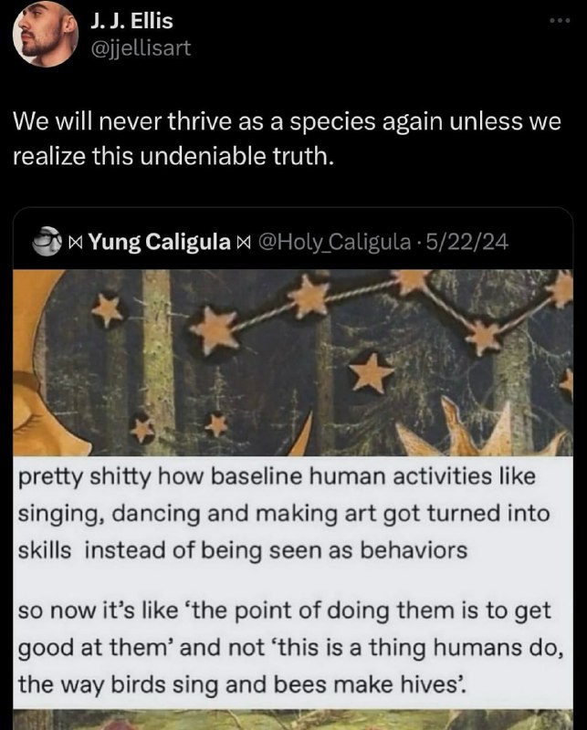Screen dimensions: 587x730
Task: Tap the "birds sing and bees make hives" line
Action: (242, 684)
